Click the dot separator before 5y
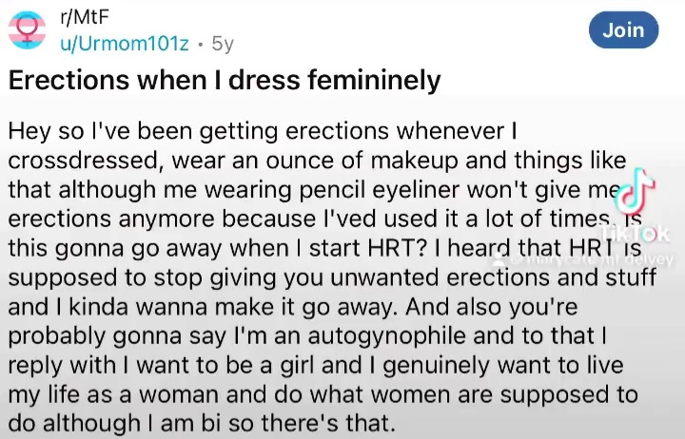This screenshot has width=685, height=439. [x=201, y=44]
